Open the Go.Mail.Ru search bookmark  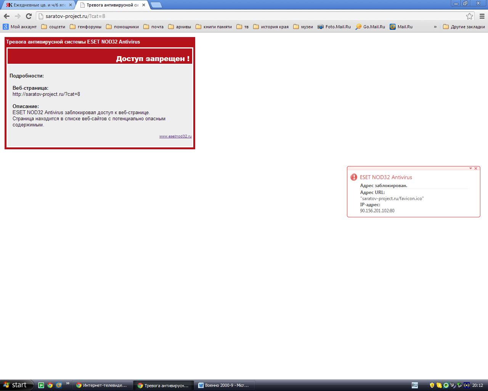(x=370, y=27)
